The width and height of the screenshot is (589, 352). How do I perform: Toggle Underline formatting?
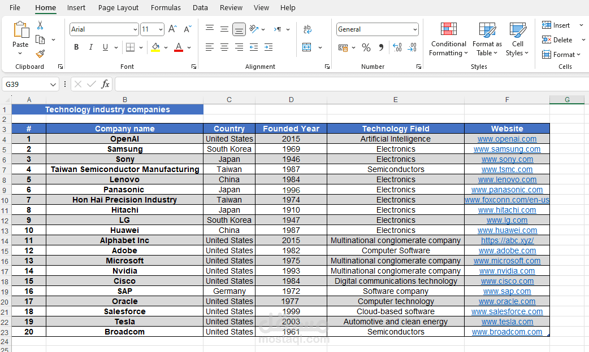coord(105,47)
